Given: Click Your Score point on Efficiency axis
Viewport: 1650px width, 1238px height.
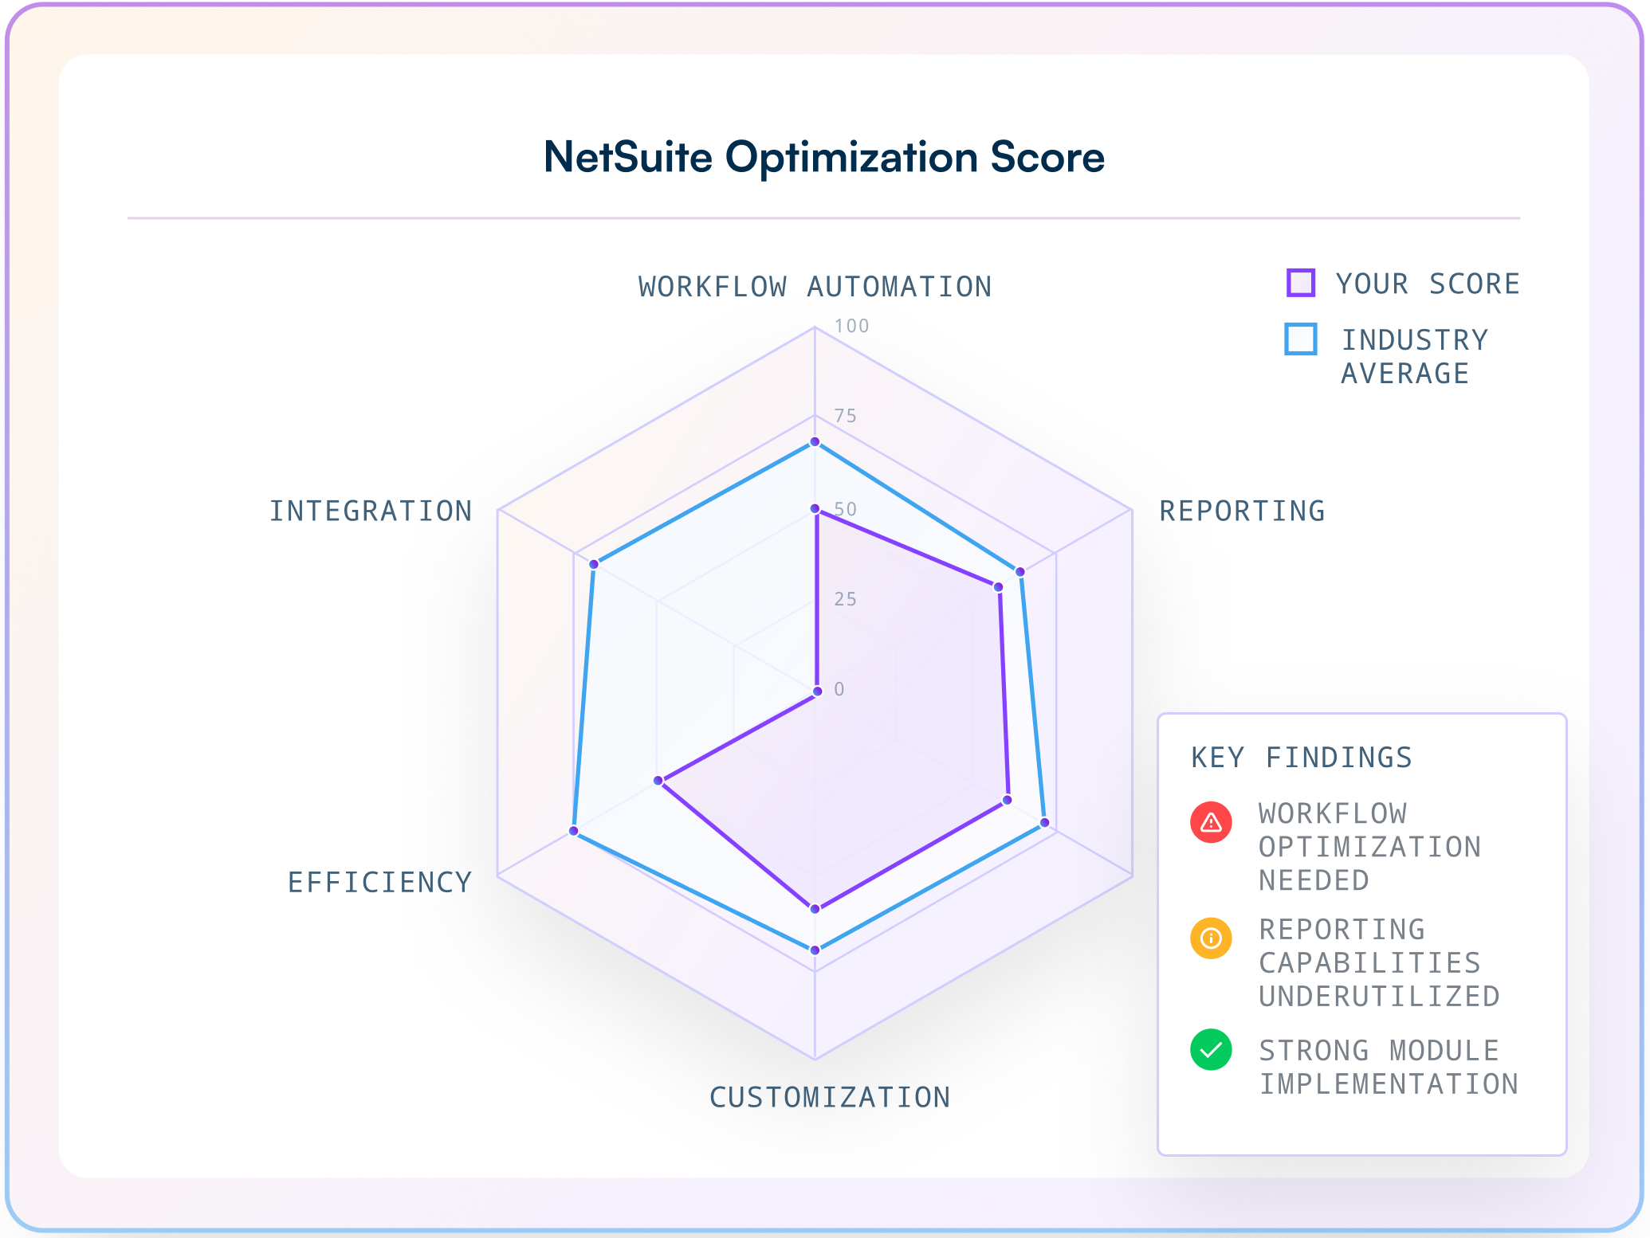Looking at the screenshot, I should [658, 781].
